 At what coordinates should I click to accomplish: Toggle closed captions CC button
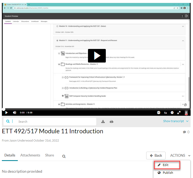click(x=159, y=113)
